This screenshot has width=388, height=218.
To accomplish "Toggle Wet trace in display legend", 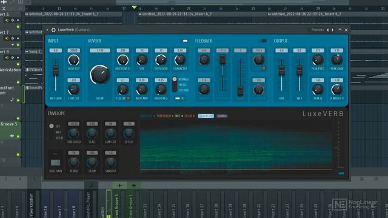I will click(x=179, y=116).
